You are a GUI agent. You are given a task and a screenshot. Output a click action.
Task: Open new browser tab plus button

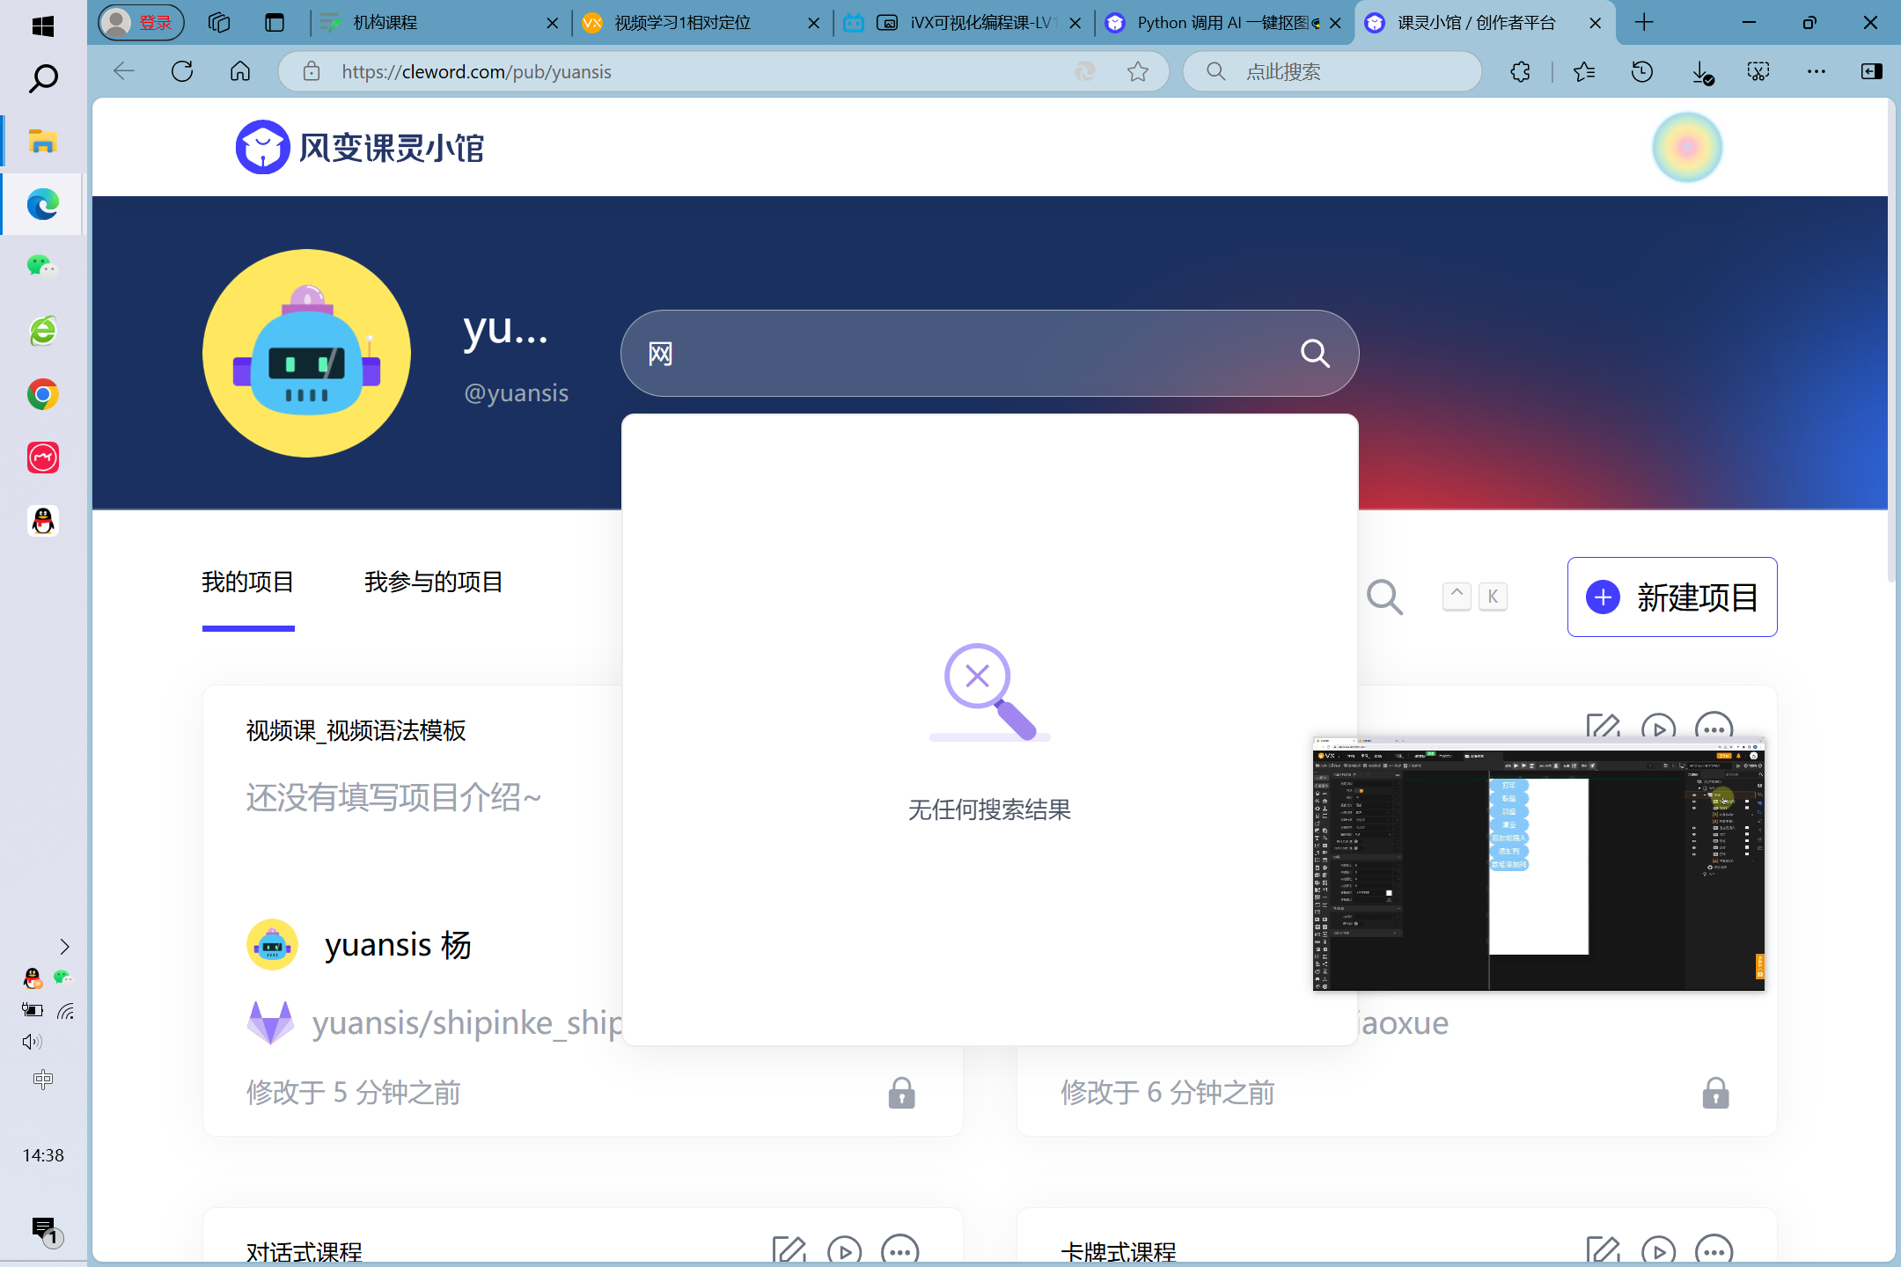click(1644, 23)
